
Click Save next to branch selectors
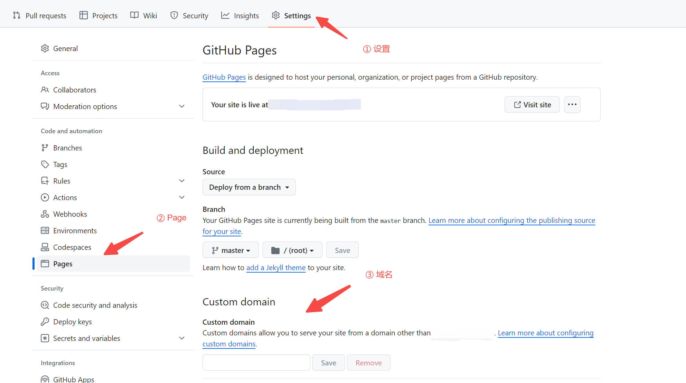(342, 250)
